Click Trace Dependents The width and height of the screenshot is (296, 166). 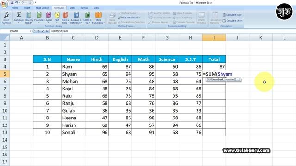[x=160, y=18]
